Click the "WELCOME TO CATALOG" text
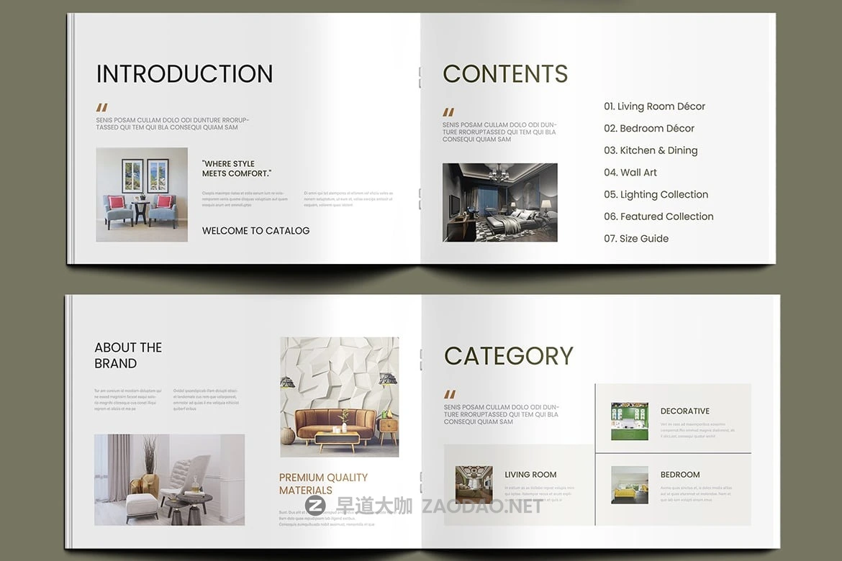Image resolution: width=842 pixels, height=561 pixels. click(x=255, y=231)
